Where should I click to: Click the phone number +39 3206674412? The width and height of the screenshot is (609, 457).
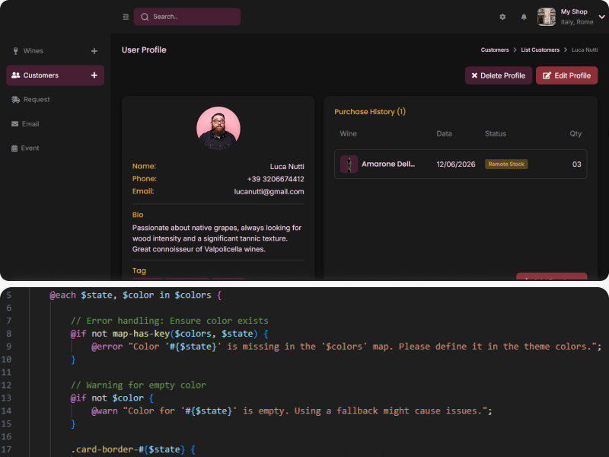coord(276,179)
